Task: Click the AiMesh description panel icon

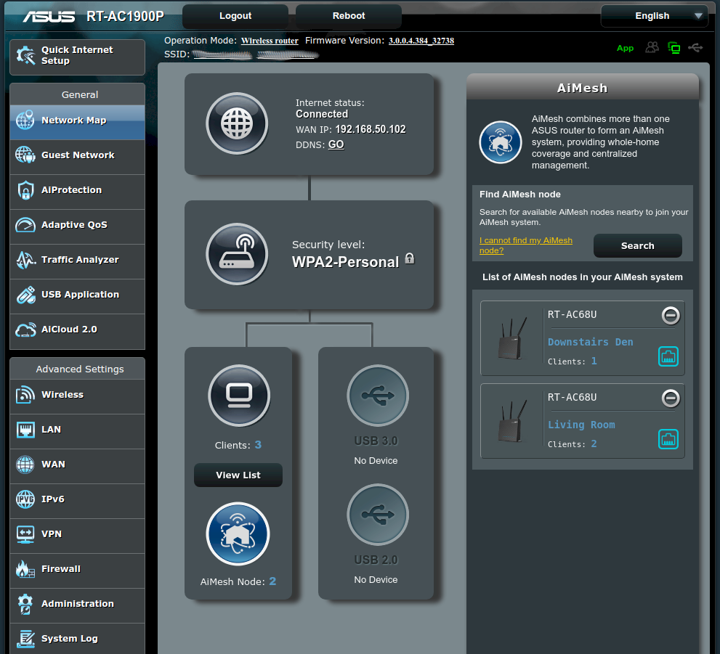Action: pos(500,142)
